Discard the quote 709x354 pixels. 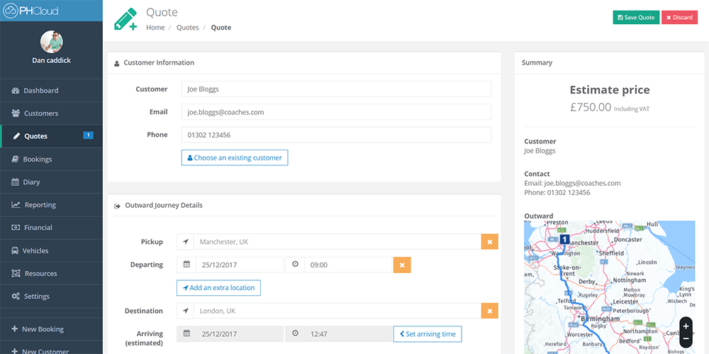pyautogui.click(x=680, y=17)
